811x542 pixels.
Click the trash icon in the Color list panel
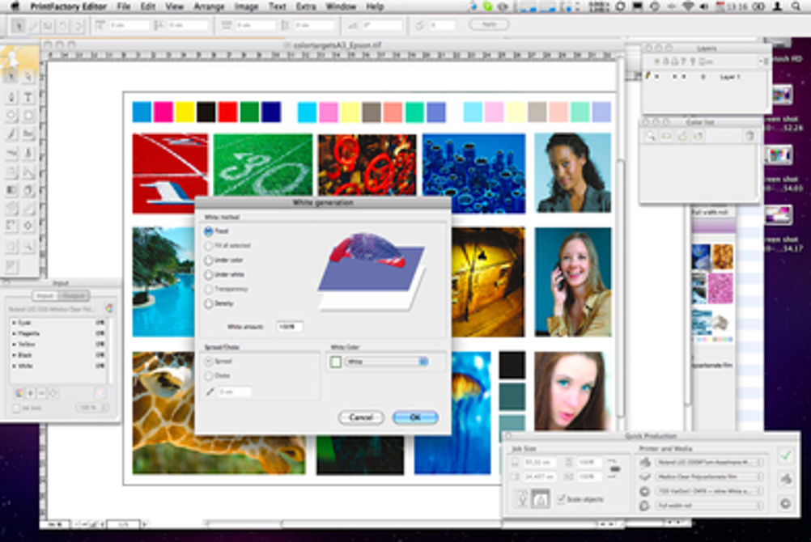tap(749, 136)
